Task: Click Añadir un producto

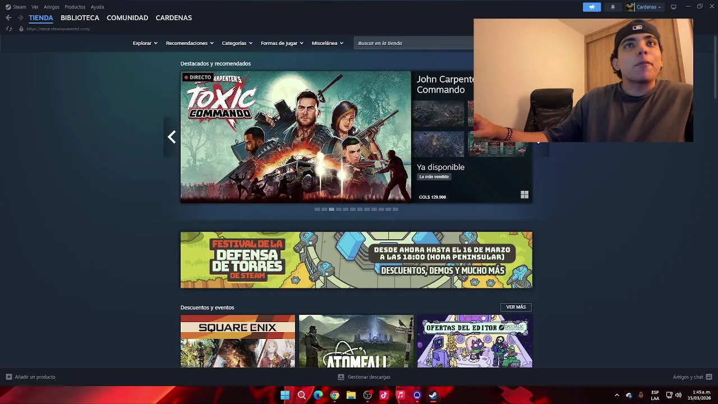Action: pos(35,377)
